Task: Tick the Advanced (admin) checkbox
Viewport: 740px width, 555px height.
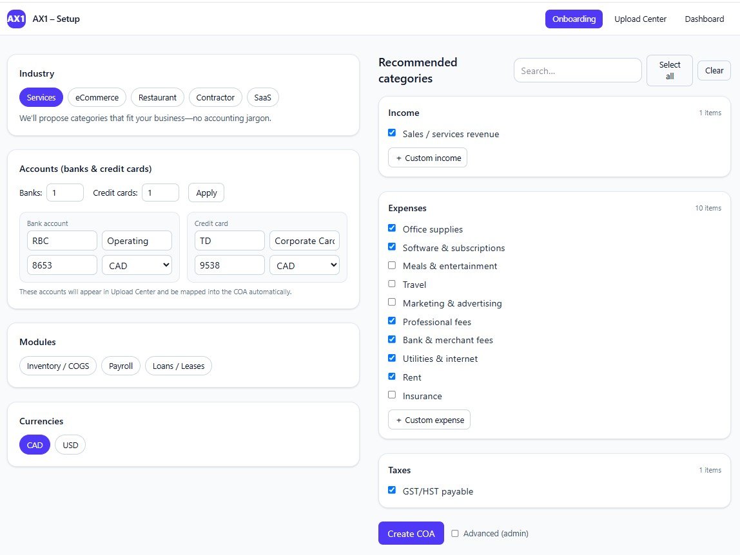Action: [x=455, y=533]
